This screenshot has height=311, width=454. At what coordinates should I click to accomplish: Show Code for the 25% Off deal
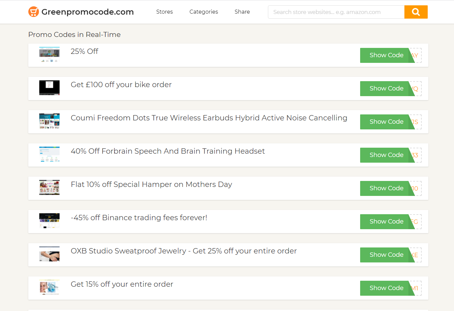coord(386,55)
